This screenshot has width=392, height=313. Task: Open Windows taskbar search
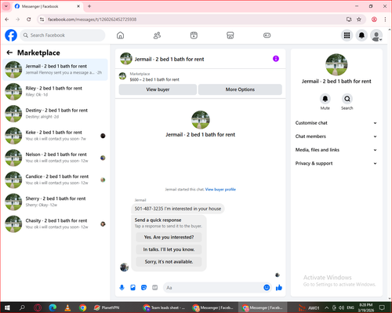coord(22,308)
